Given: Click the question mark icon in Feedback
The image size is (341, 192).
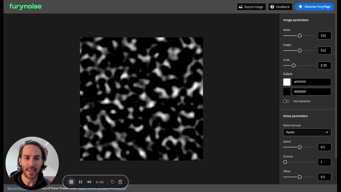Looking at the screenshot, I should [x=272, y=7].
